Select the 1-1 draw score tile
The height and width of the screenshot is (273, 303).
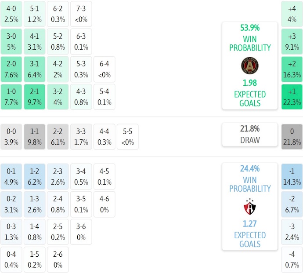[35, 136]
